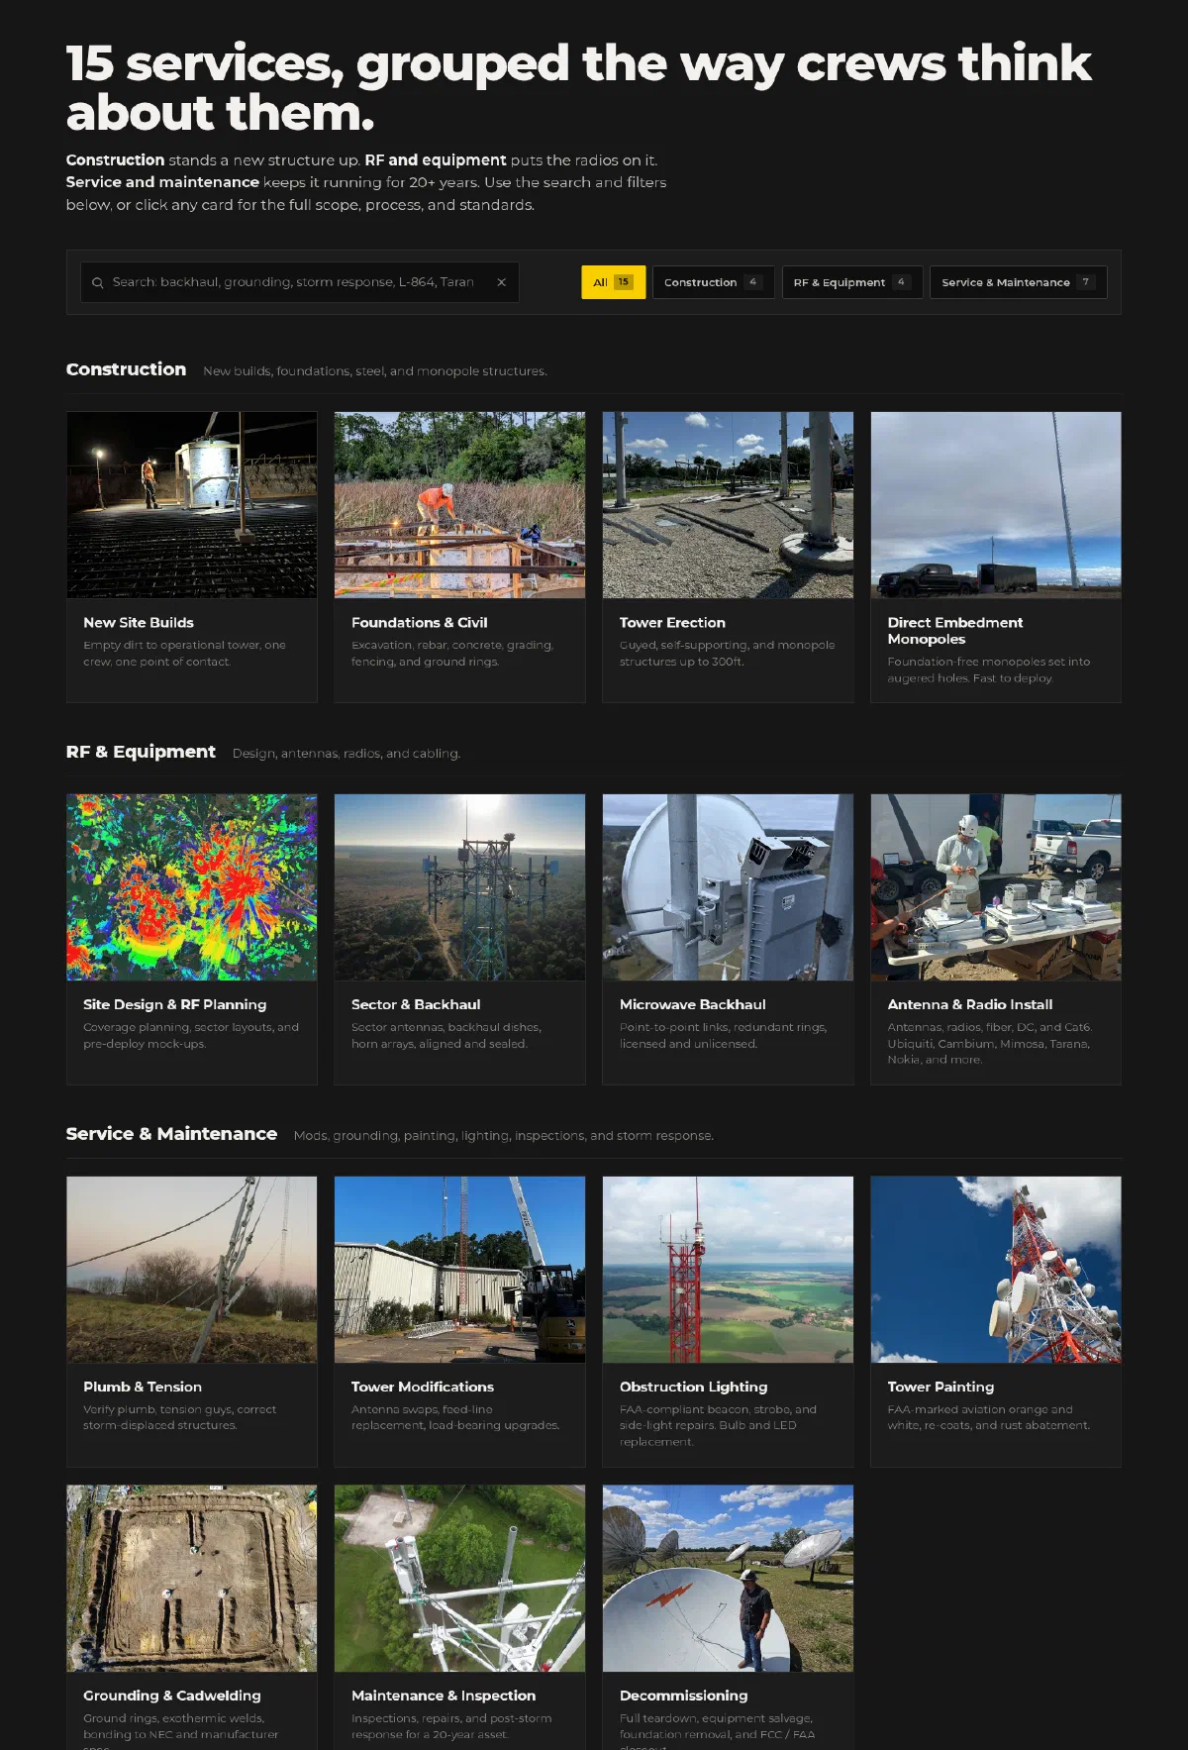Click Grounding & Cadwelding title
The image size is (1188, 1750).
coord(172,1697)
